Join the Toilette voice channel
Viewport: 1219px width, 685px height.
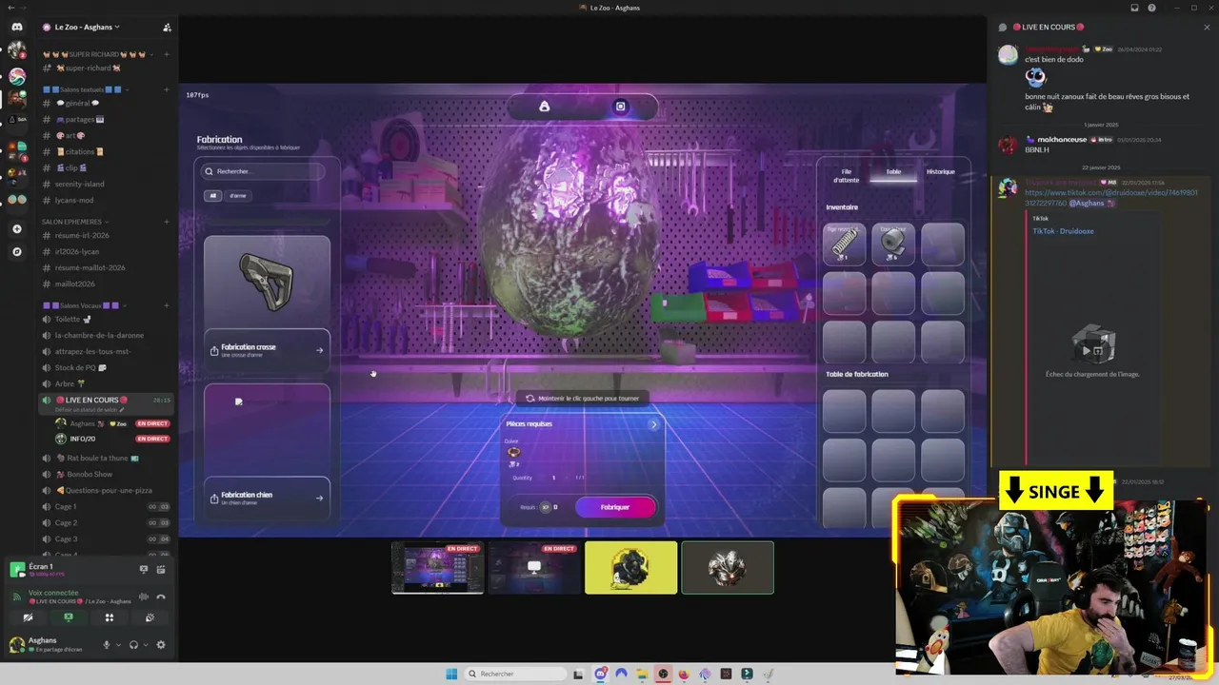(x=106, y=319)
